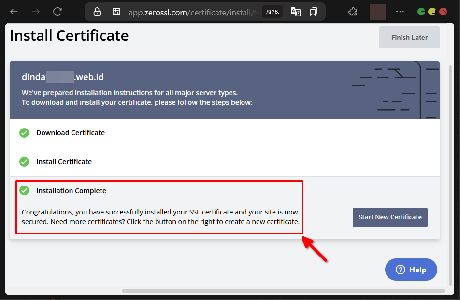Viewport: 460px width, 300px height.
Task: Open the browser three-dot menu
Action: point(400,12)
